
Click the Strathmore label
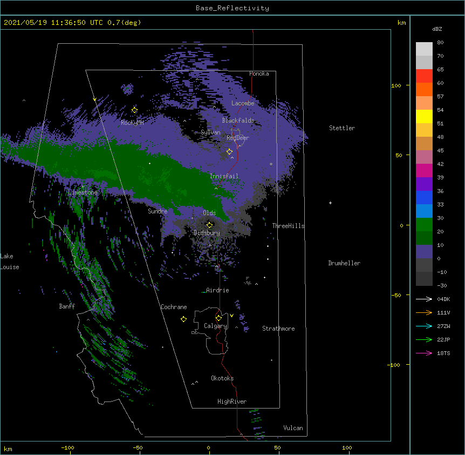[278, 329]
